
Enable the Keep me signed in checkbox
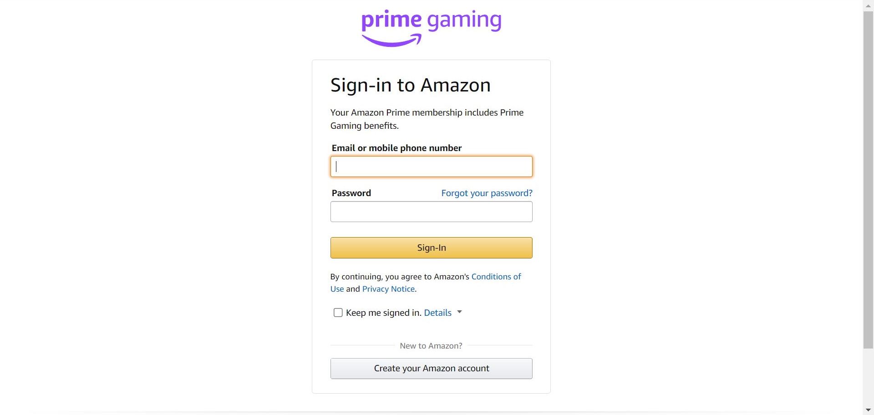338,313
